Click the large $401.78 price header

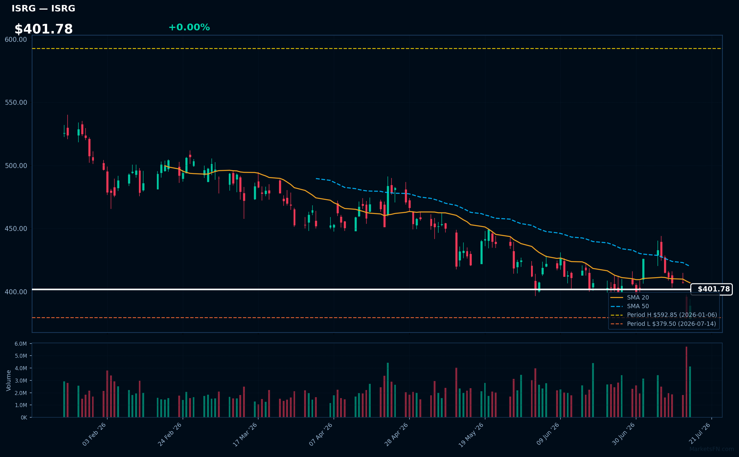pyautogui.click(x=44, y=29)
